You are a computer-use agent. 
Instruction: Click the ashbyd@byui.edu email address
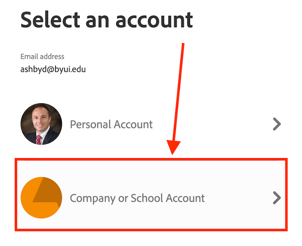click(53, 69)
